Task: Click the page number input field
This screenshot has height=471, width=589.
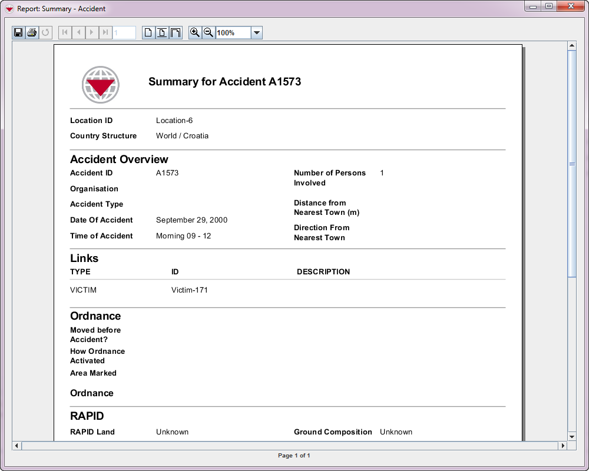Action: [124, 33]
